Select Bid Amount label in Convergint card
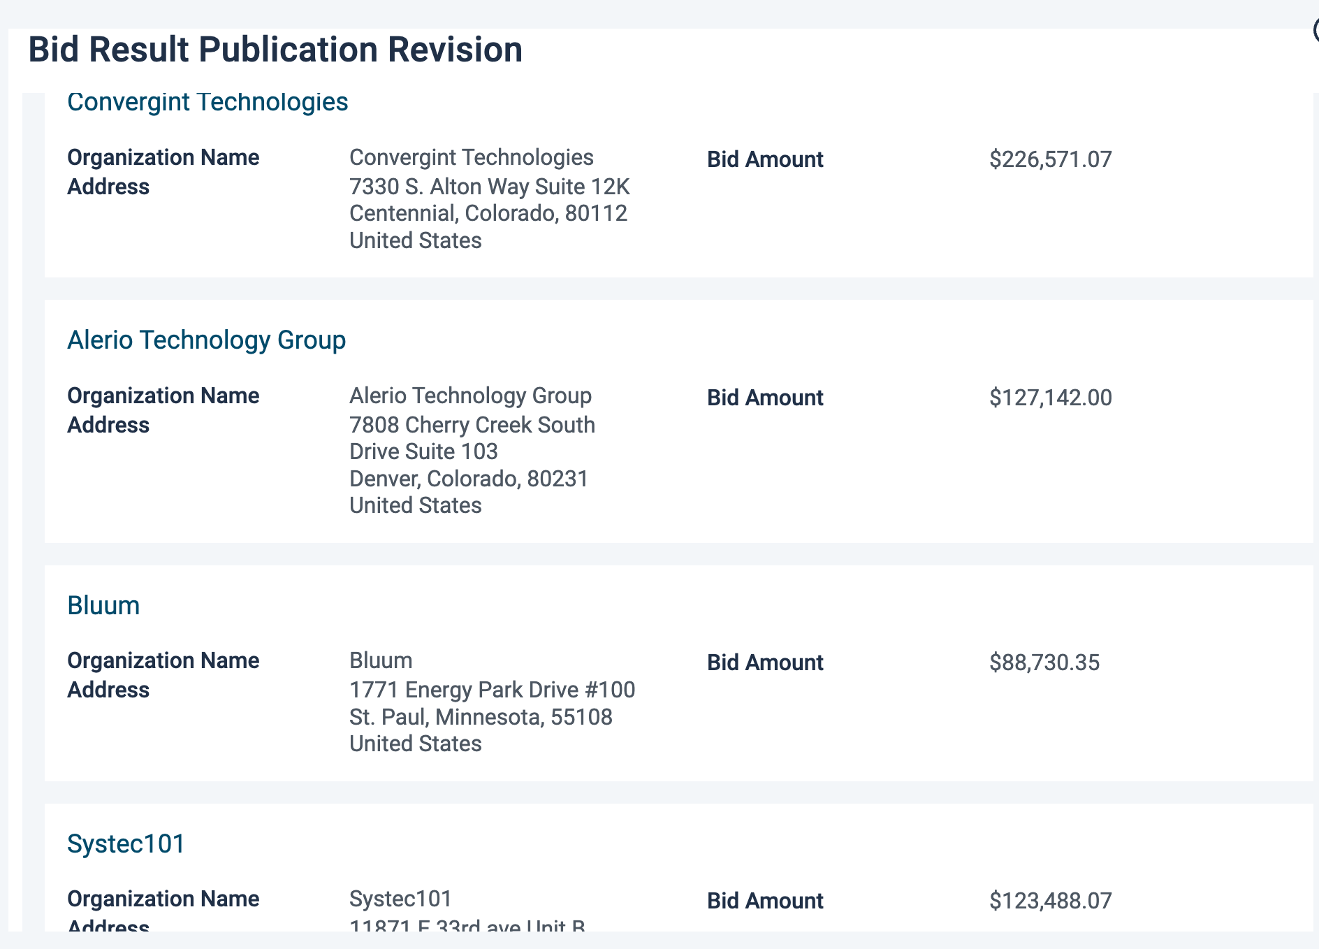 pos(765,159)
